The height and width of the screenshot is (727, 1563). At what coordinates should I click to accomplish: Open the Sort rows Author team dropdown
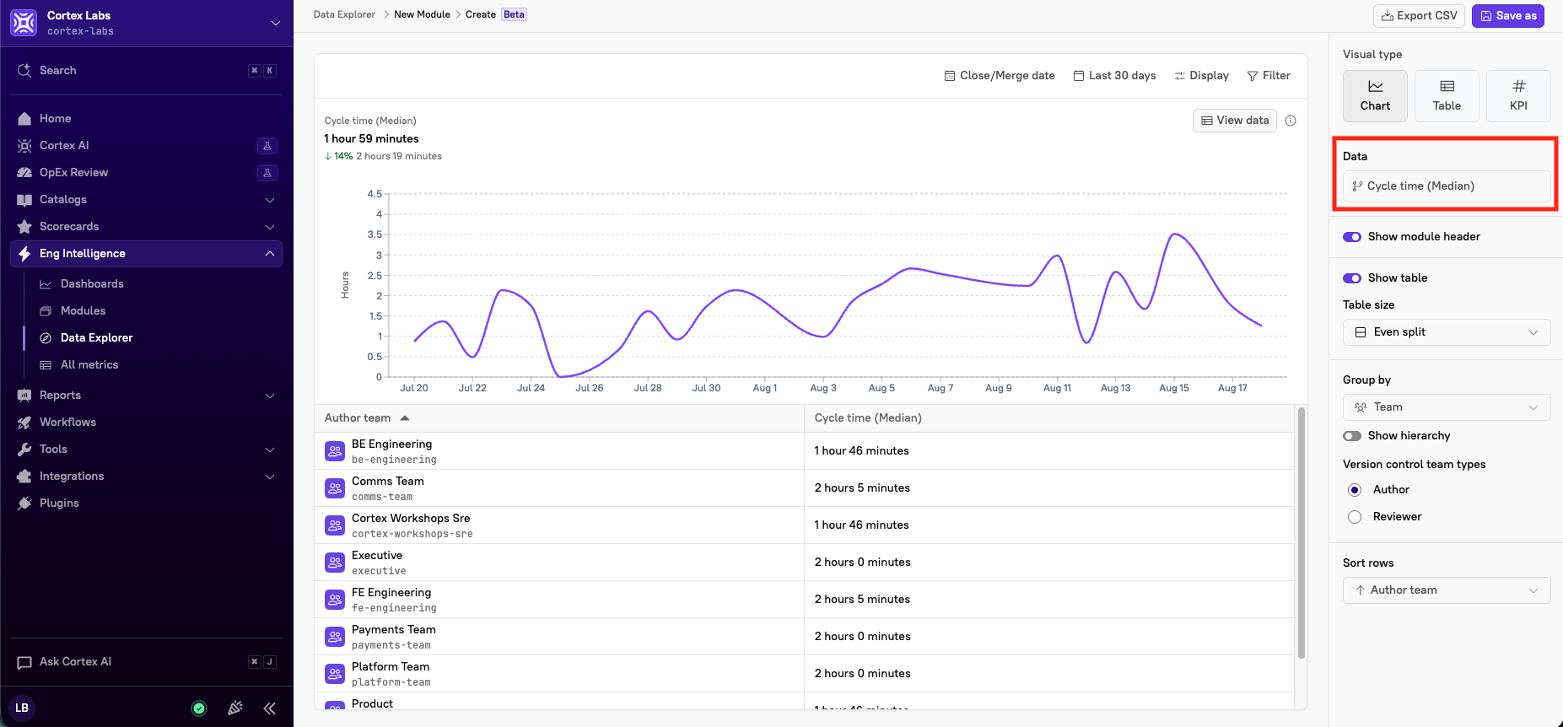pos(1447,590)
